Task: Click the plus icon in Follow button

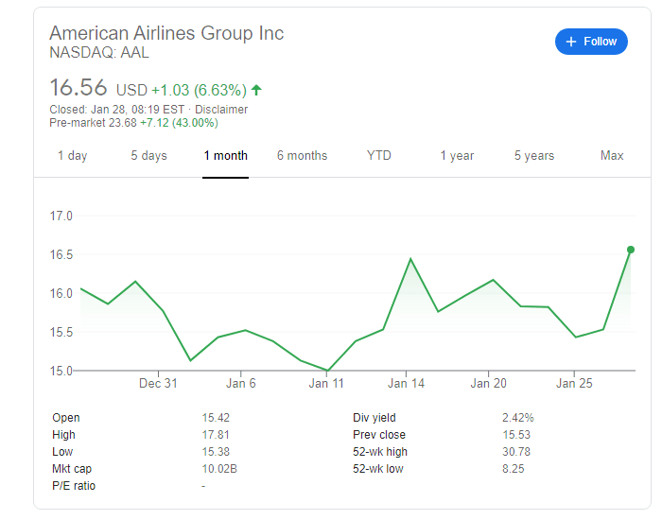Action: (x=570, y=42)
